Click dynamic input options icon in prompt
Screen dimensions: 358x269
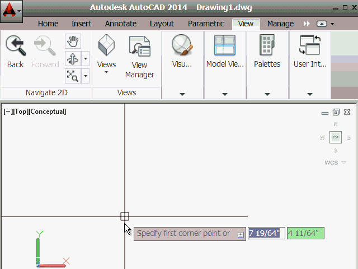coord(241,235)
